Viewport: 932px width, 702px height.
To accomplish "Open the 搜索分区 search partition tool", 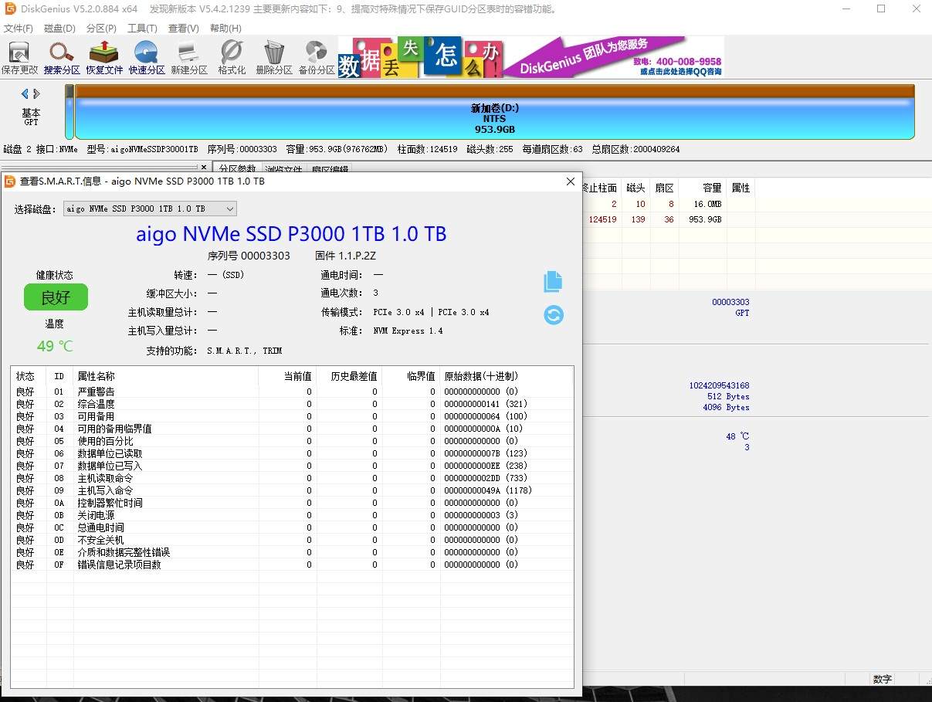I will (62, 58).
